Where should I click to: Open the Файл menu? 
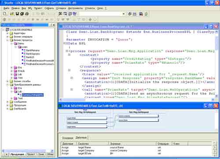coord(6,8)
